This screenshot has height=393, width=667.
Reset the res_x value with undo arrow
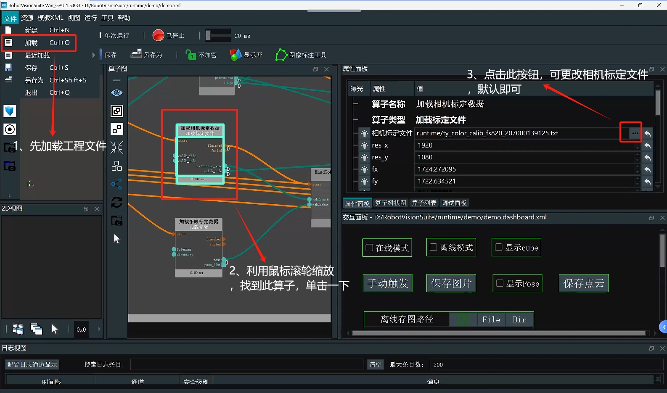coord(648,145)
